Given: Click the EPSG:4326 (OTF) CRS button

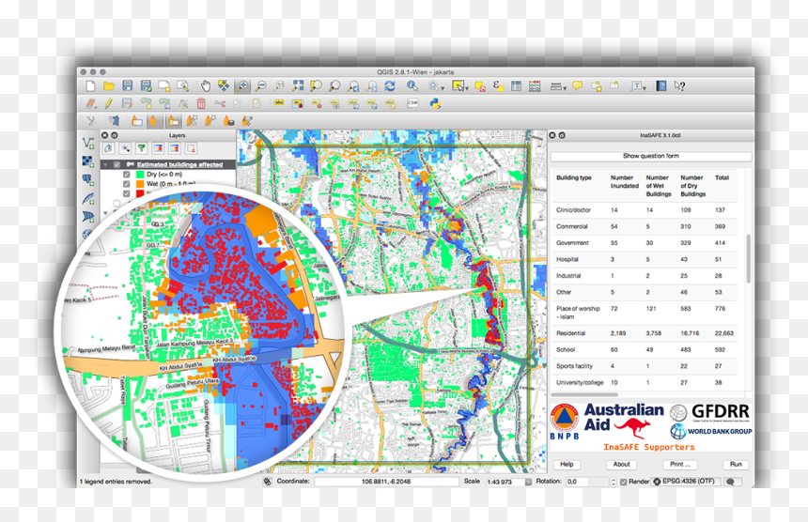Looking at the screenshot, I should tap(687, 482).
